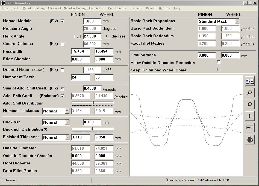Image resolution: width=259 pixels, height=186 pixels.
Task: Click pinion Finished Thickness field
Action: 80,137
